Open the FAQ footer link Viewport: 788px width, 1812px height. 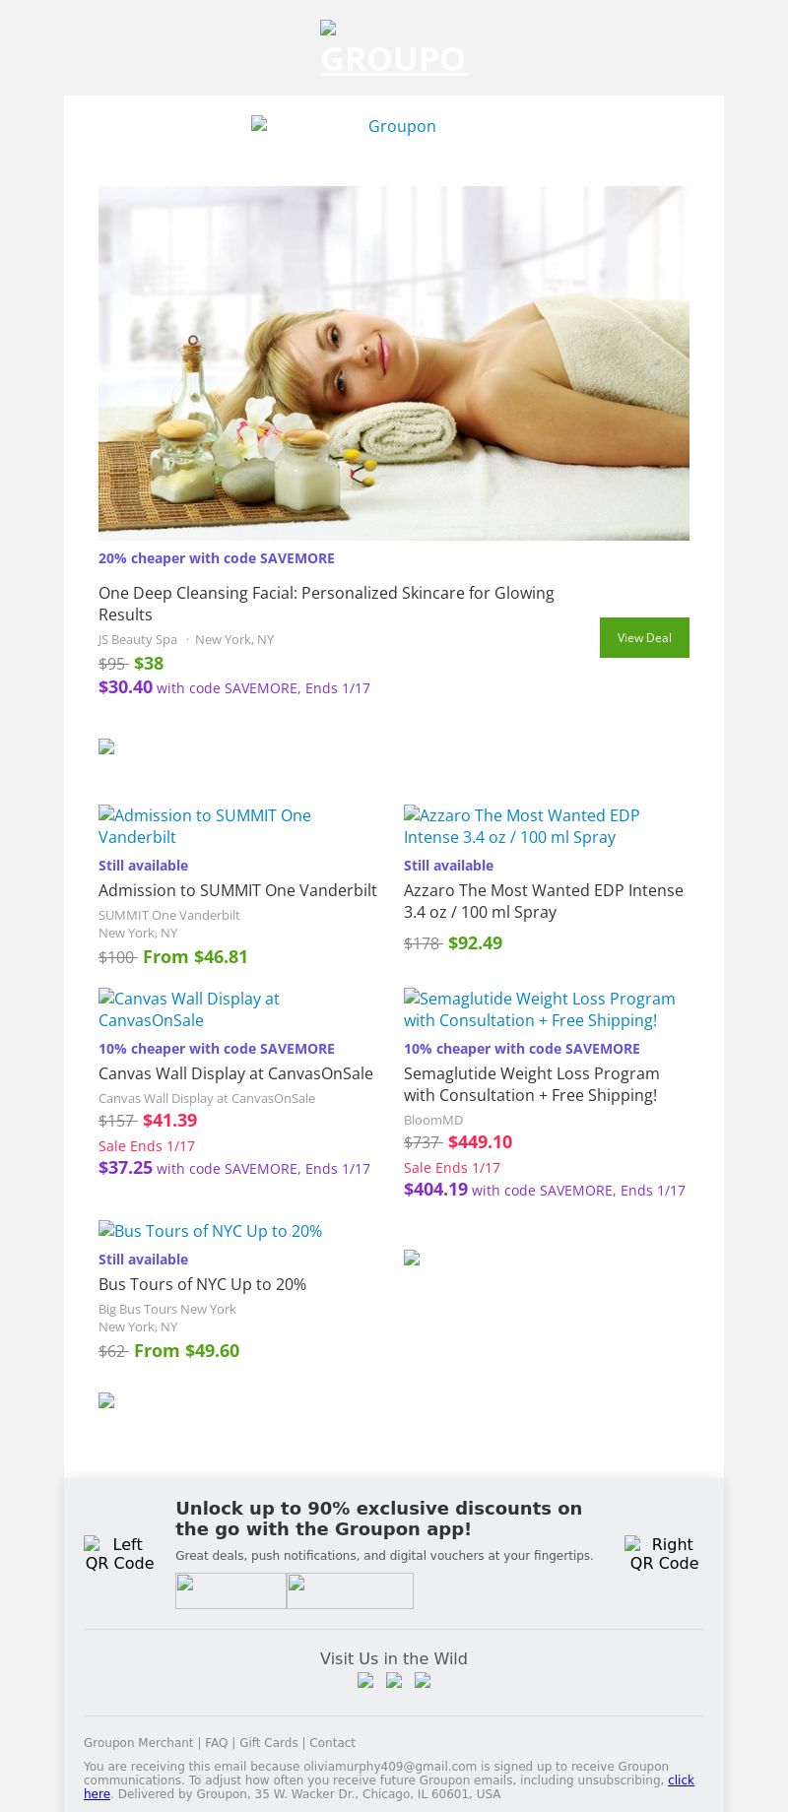point(216,1743)
